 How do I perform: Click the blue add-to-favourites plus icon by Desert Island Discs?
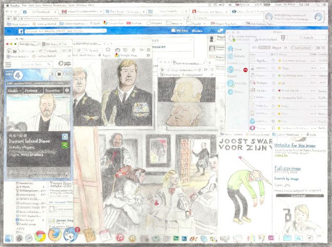(x=65, y=137)
